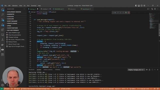This screenshot has width=160, height=90.
Task: Open the Terminal menu
Action: pos(34,5)
